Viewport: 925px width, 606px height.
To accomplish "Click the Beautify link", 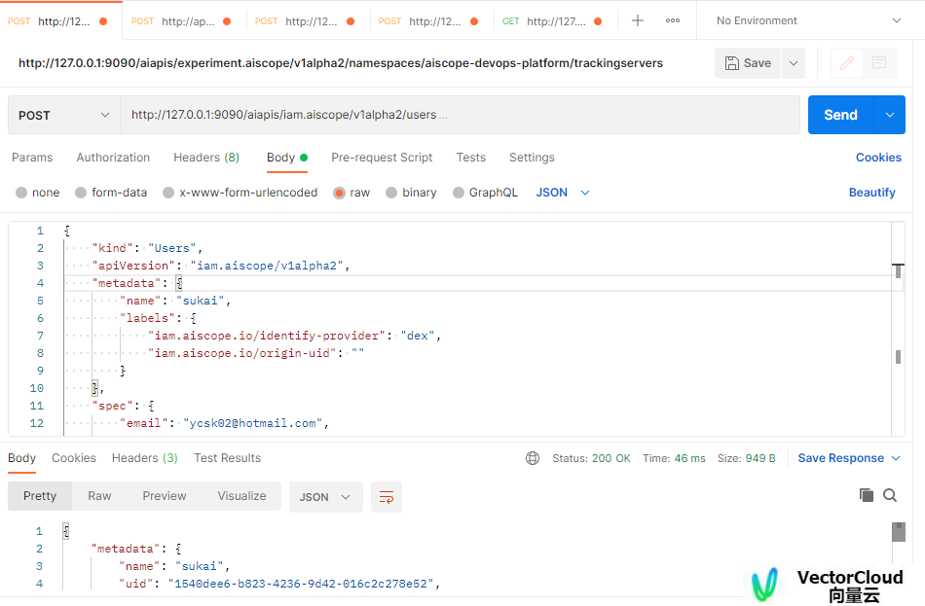I will [871, 193].
